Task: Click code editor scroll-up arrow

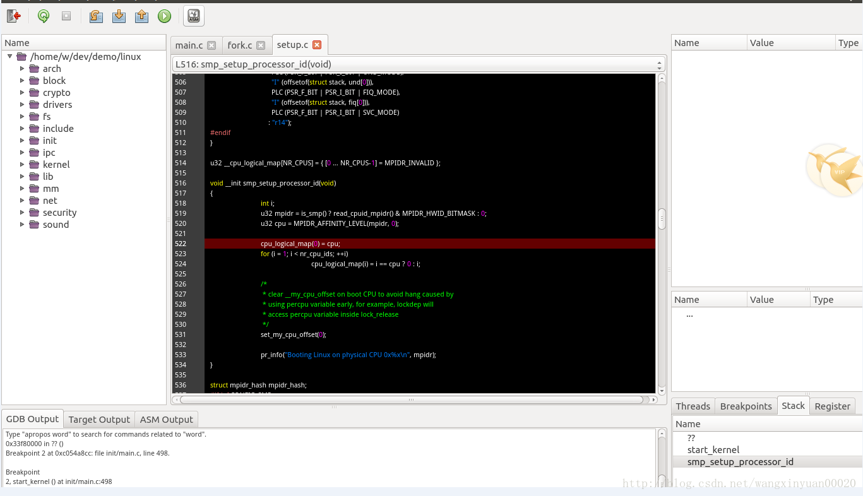Action: click(662, 78)
